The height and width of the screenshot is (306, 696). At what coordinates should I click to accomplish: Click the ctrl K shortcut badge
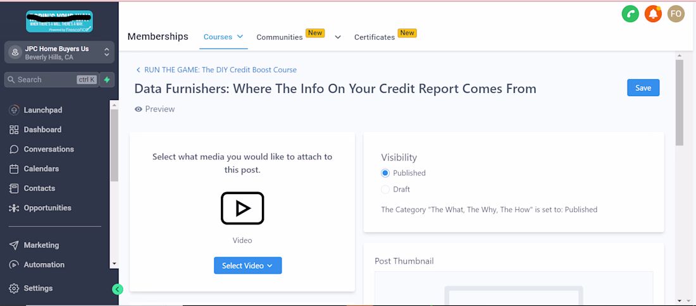(x=87, y=80)
